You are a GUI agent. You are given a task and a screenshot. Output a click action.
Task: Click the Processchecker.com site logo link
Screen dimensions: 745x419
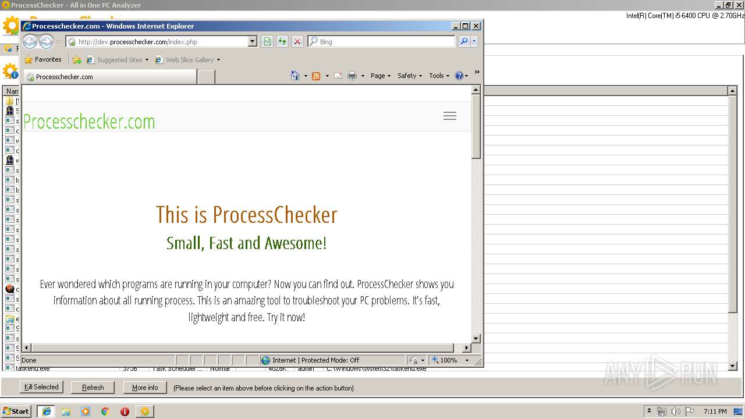(89, 122)
